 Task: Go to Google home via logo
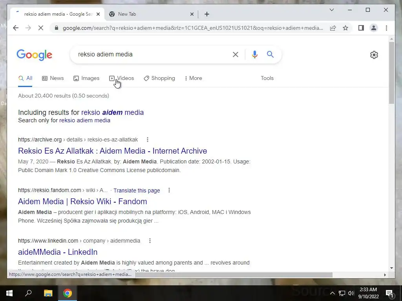(35, 55)
